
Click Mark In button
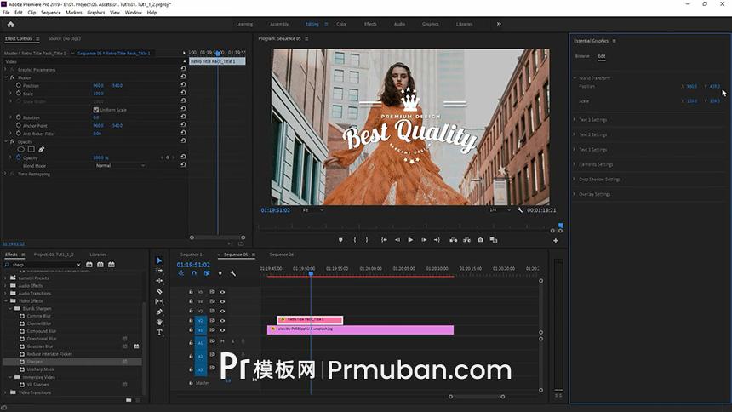(x=355, y=240)
